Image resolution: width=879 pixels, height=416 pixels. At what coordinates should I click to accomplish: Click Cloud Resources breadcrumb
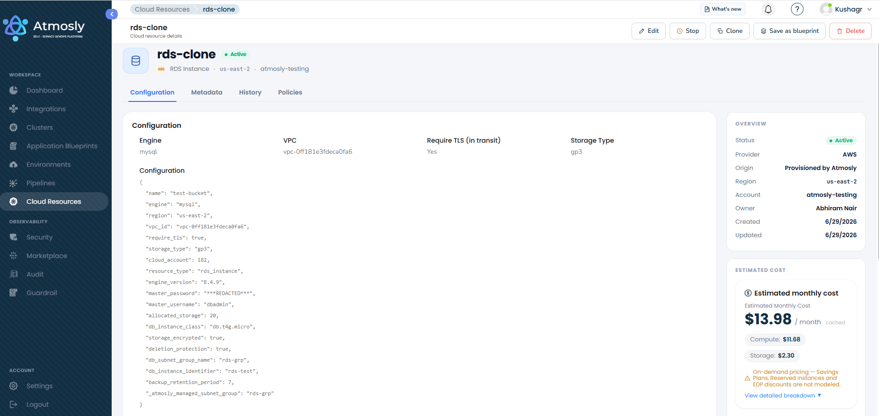coord(162,9)
